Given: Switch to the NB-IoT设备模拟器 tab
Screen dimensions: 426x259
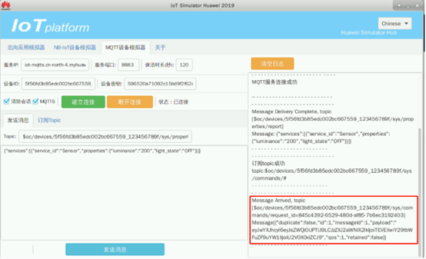Looking at the screenshot, I should pyautogui.click(x=75, y=47).
